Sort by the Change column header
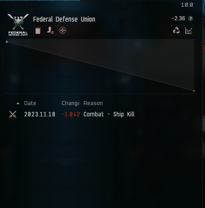 (x=71, y=103)
